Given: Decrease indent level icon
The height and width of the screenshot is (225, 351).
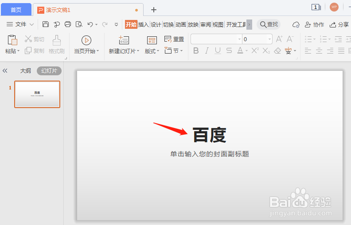Looking at the screenshot, I should point(338,39).
